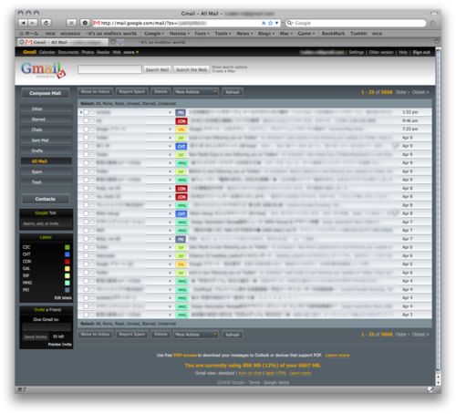456x414 pixels.
Task: Click CHT label tag on Apr 8 message
Action: (x=181, y=213)
